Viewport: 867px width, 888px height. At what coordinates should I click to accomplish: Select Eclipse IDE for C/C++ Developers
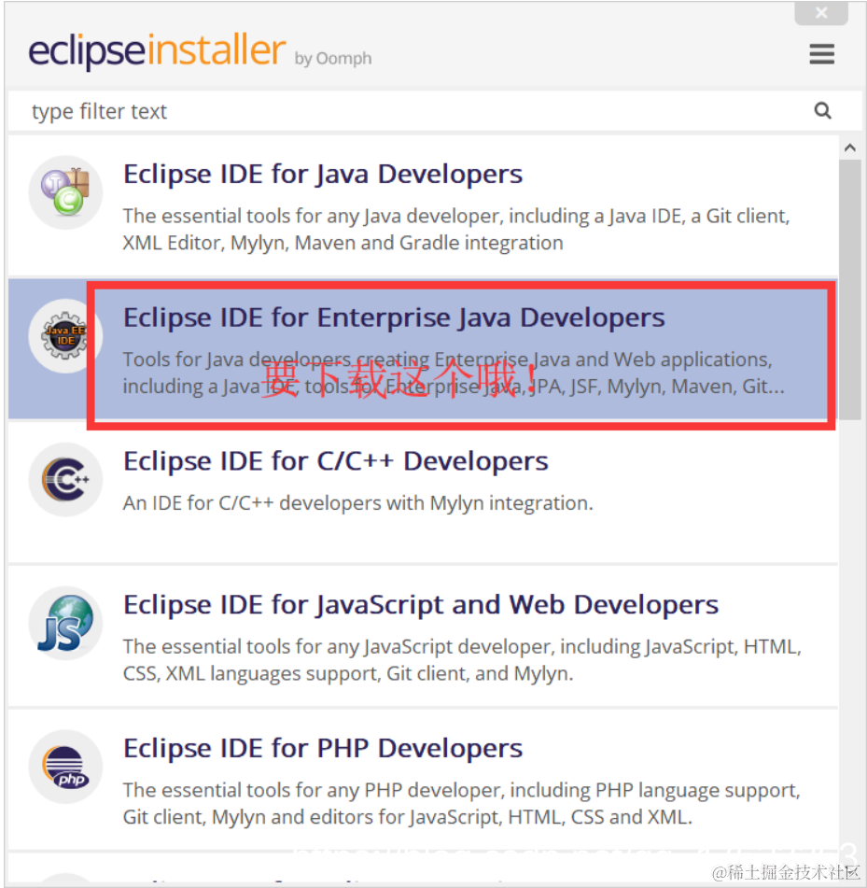point(423,492)
